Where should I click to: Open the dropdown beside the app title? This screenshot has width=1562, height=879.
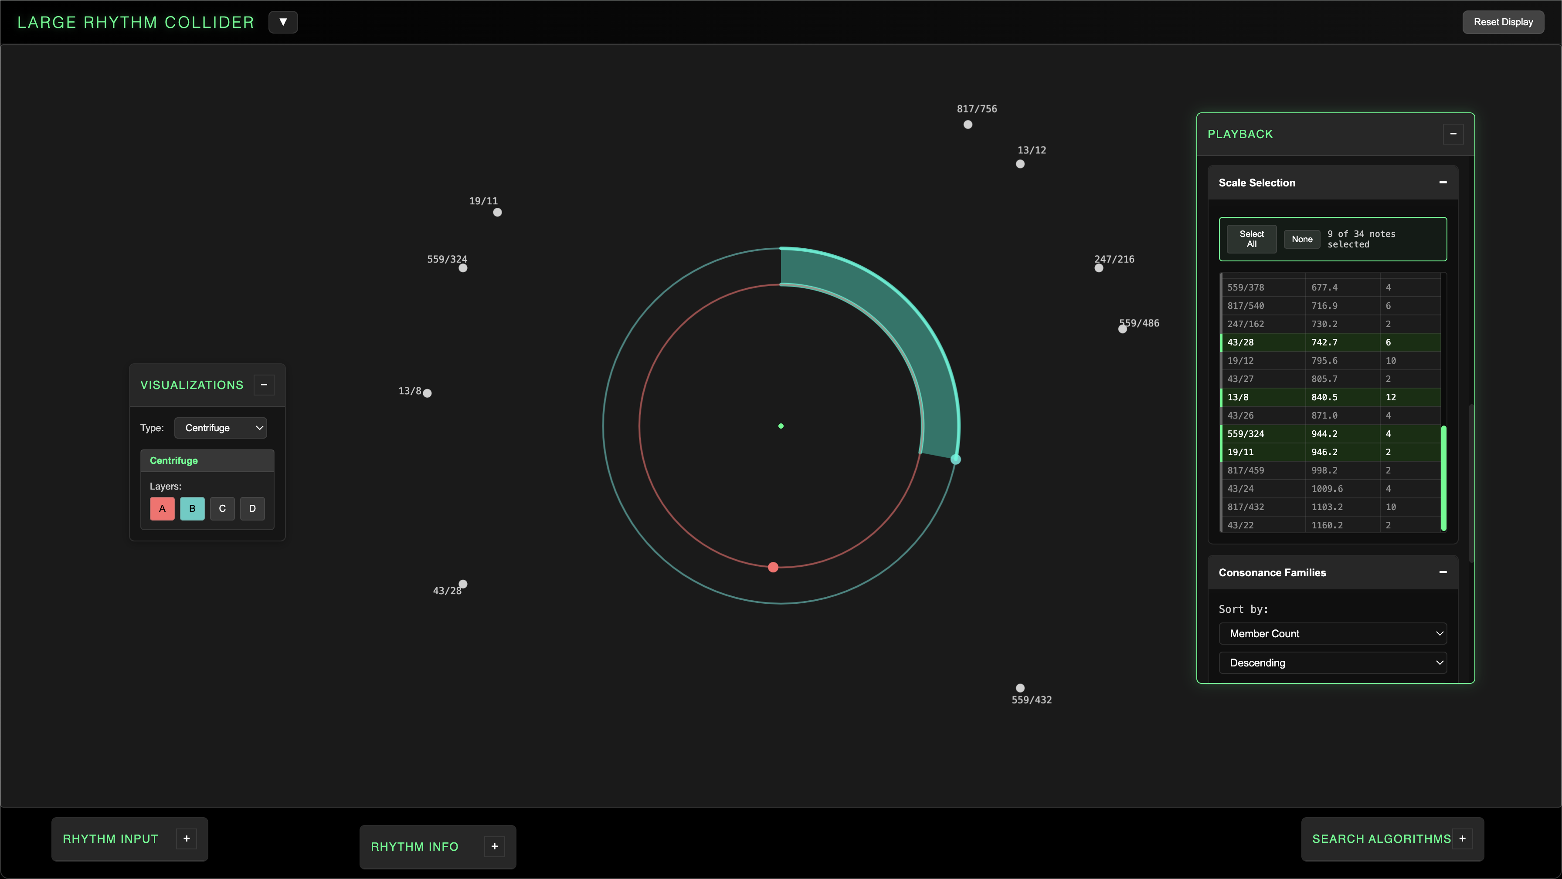(x=283, y=21)
